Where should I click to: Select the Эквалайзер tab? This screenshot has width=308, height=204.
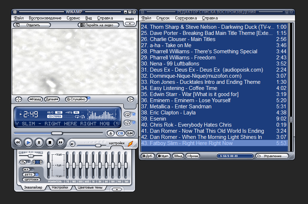[33, 187]
